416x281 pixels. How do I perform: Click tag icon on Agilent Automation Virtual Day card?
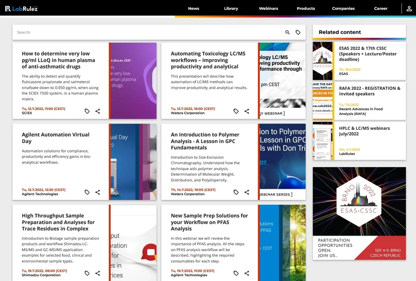click(x=87, y=192)
